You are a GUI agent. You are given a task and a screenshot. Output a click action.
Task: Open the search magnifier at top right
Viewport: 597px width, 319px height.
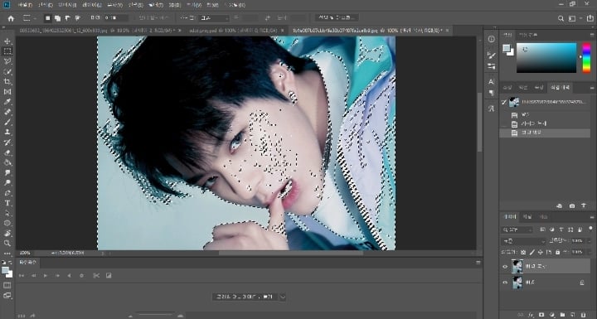coord(561,18)
